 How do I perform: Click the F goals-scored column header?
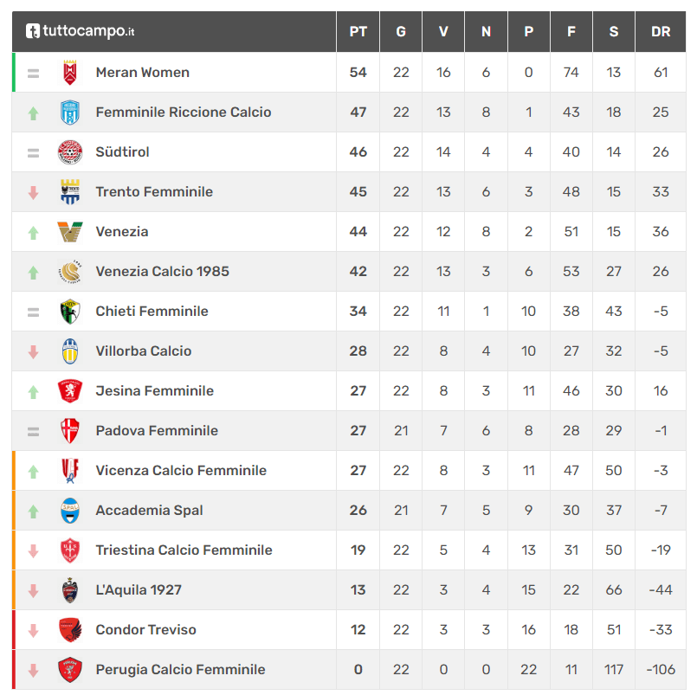coord(571,31)
